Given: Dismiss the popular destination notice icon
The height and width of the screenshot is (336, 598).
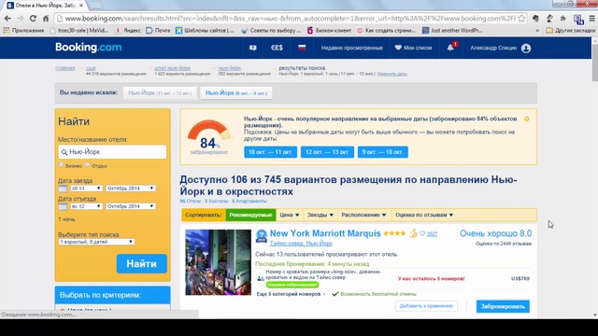Looking at the screenshot, I should (x=527, y=119).
